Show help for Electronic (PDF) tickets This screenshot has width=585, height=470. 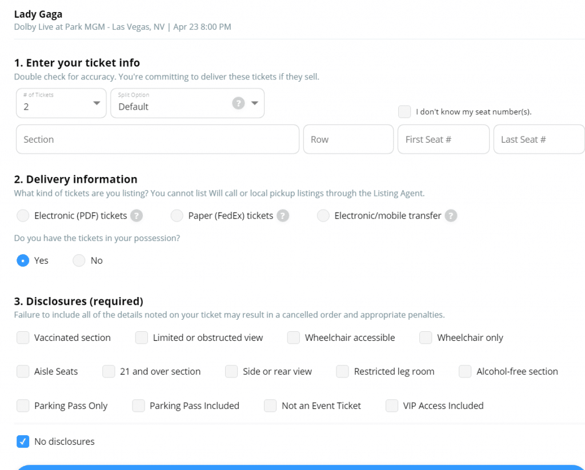[x=137, y=216]
